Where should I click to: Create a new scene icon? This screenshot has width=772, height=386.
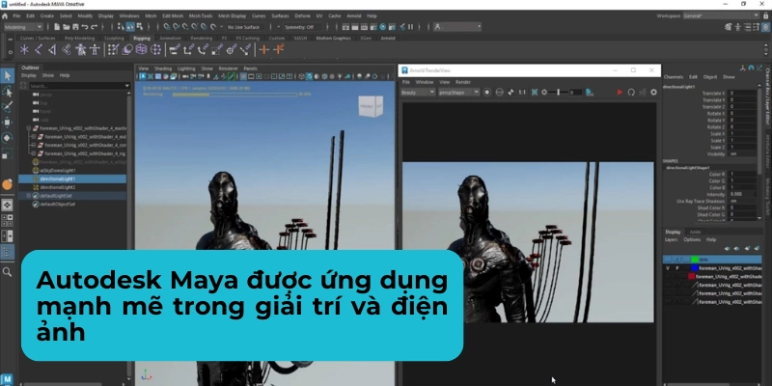tap(57, 27)
